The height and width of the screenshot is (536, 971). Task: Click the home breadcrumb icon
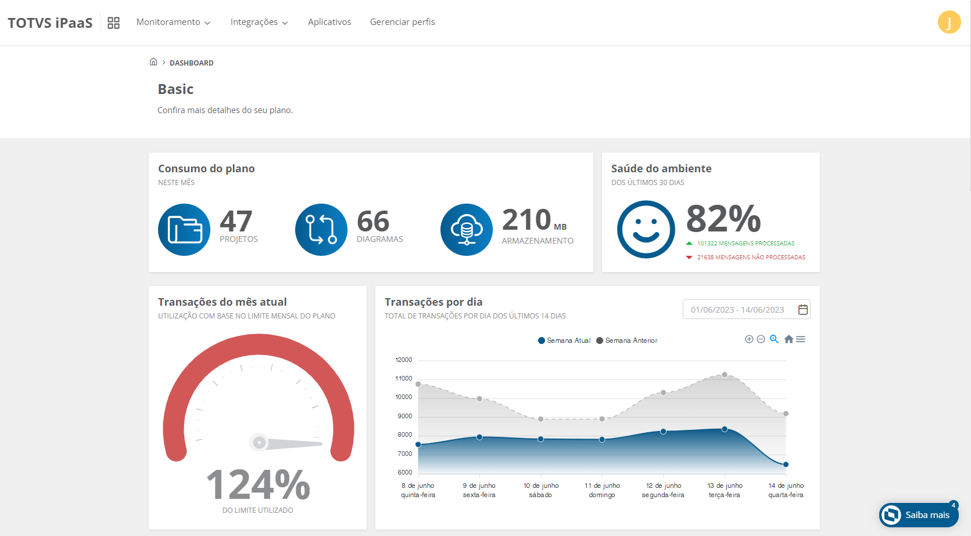point(153,62)
